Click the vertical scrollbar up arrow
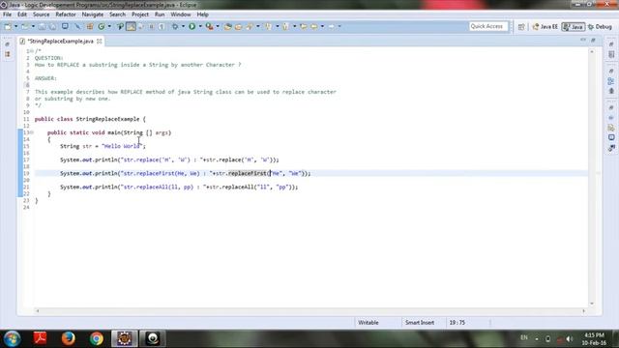The image size is (619, 348). [x=591, y=51]
